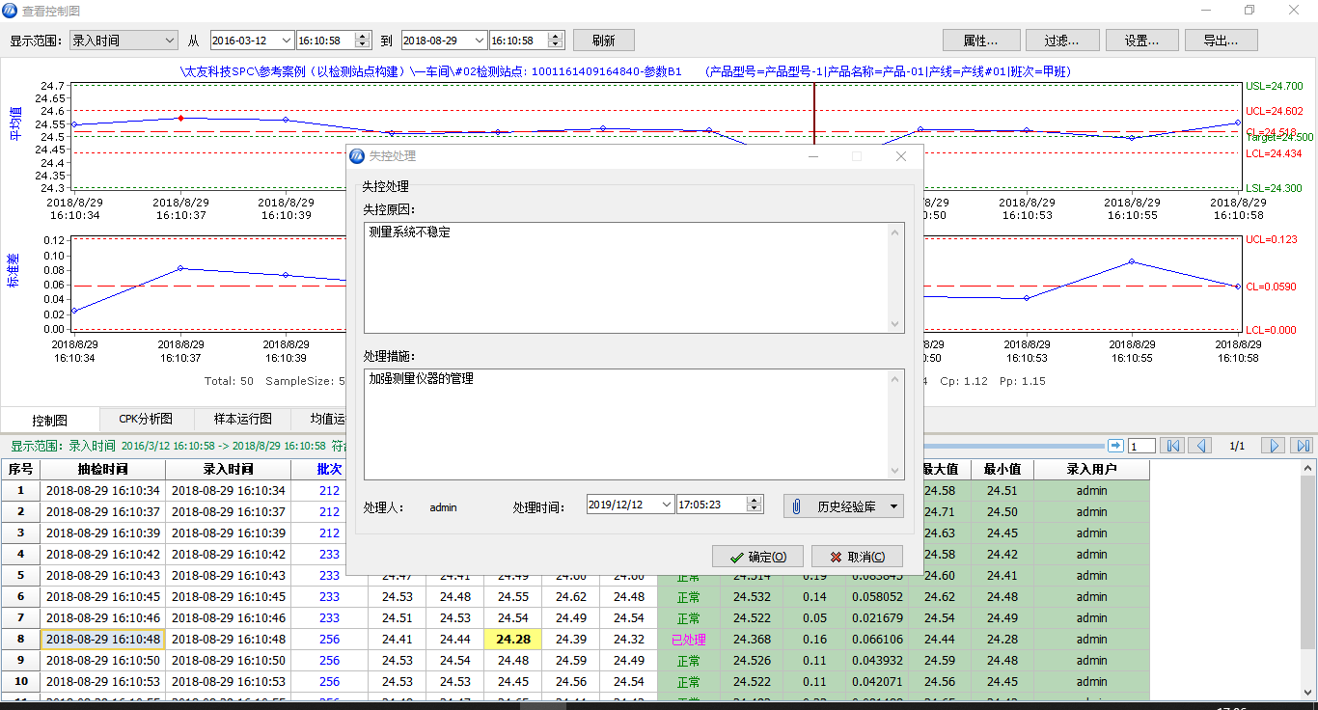1318x710 pixels.
Task: Increment start time with up stepper arrow
Action: (x=361, y=36)
